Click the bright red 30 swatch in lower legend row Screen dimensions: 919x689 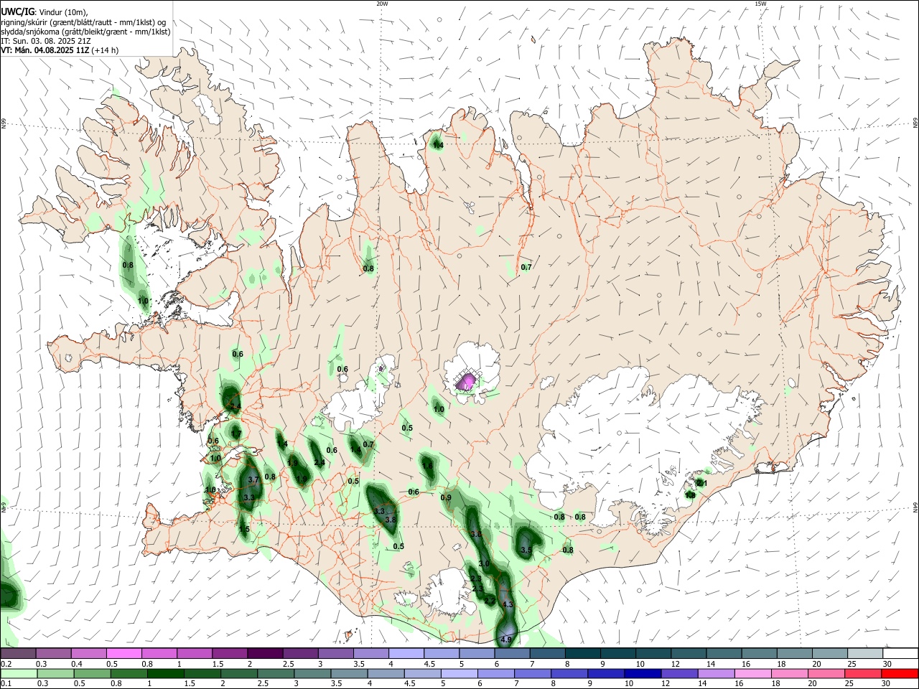click(x=900, y=673)
